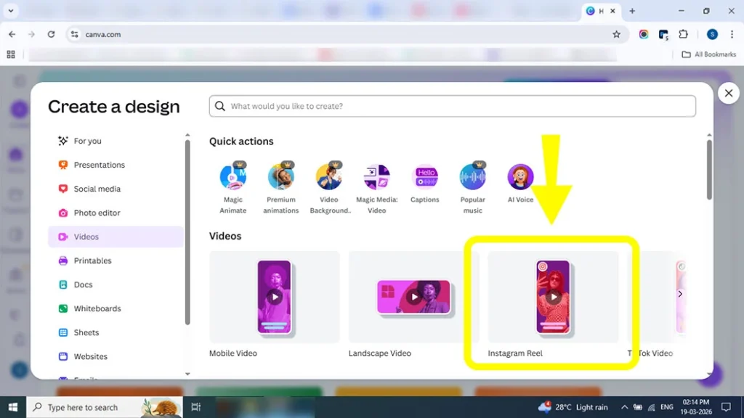Open the Whiteboards category
The height and width of the screenshot is (418, 744).
[97, 308]
